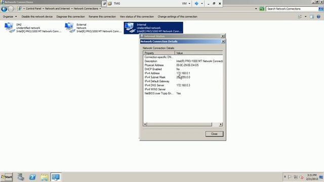Expand the address bar history dropdown

point(256,9)
